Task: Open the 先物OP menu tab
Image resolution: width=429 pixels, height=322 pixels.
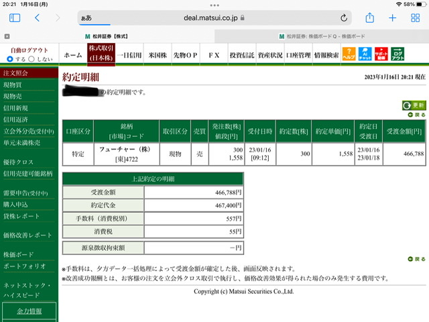Action: pyautogui.click(x=186, y=55)
